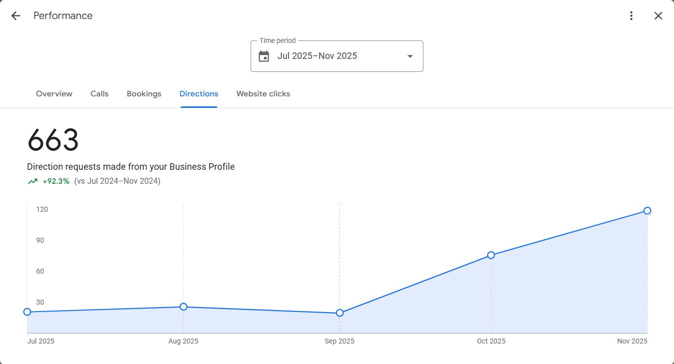This screenshot has height=364, width=674.
Task: Click the calendar icon in Time period field
Action: (x=264, y=56)
